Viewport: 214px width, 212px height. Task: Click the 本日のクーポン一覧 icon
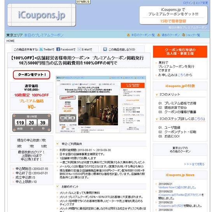tap(128, 35)
